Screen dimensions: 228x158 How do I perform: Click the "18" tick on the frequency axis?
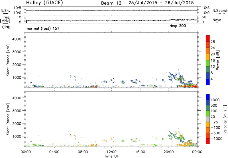19,17
